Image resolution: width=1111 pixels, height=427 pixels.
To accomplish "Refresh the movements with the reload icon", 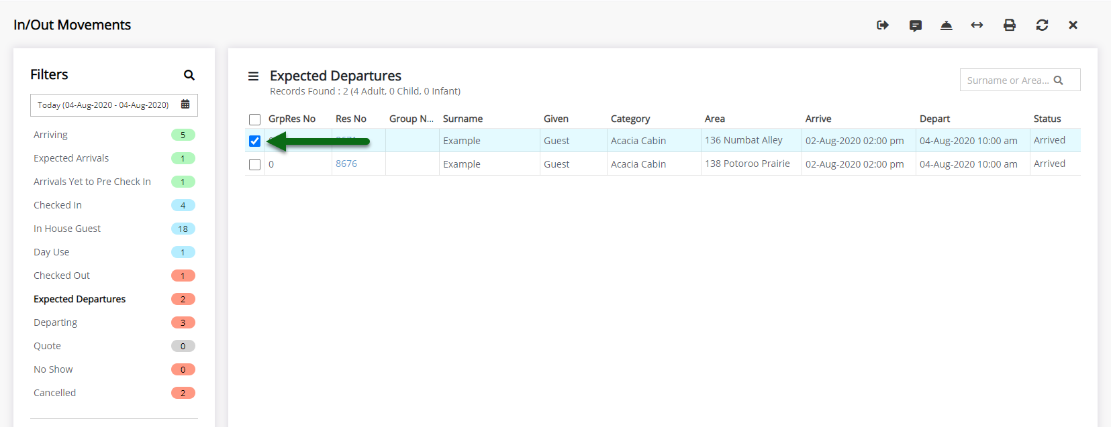I will click(1042, 25).
